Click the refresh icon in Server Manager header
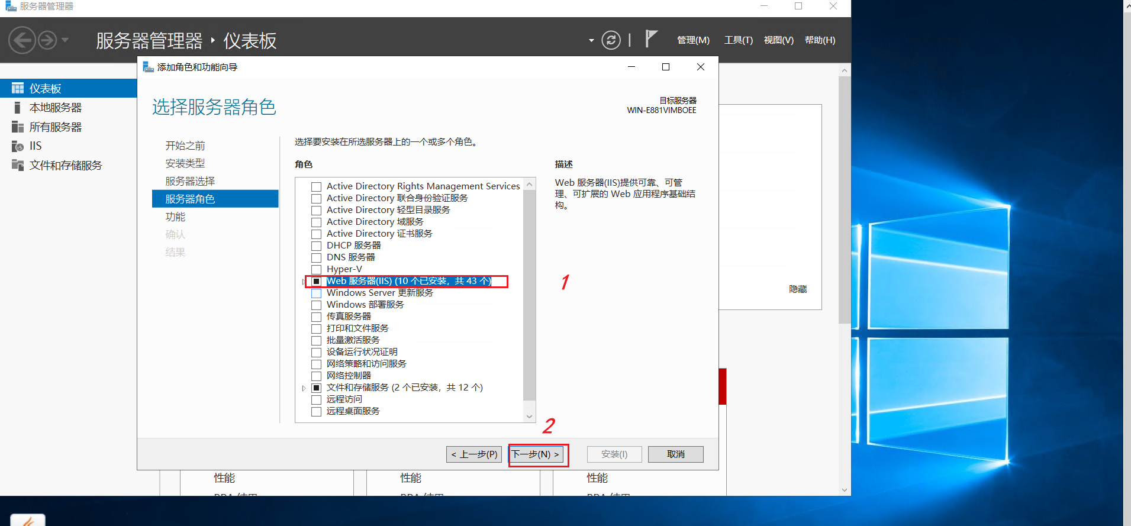 (x=611, y=40)
